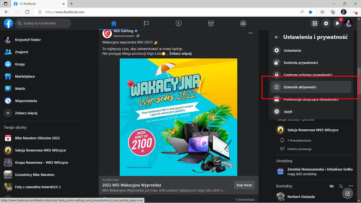Open Messenger from the top bar
The height and width of the screenshot is (203, 361).
(326, 23)
